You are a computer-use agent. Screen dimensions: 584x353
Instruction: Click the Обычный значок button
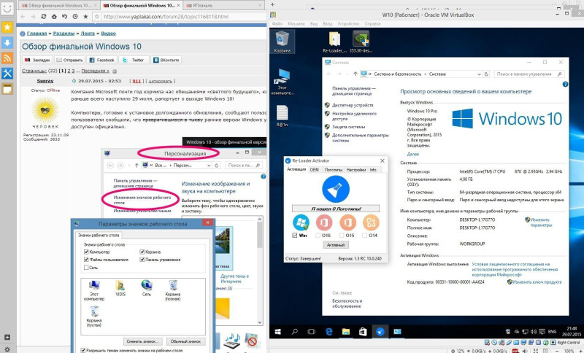coord(185,341)
